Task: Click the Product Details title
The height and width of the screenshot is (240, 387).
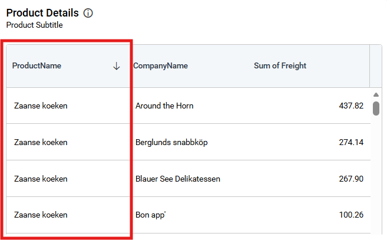Action: [x=42, y=13]
